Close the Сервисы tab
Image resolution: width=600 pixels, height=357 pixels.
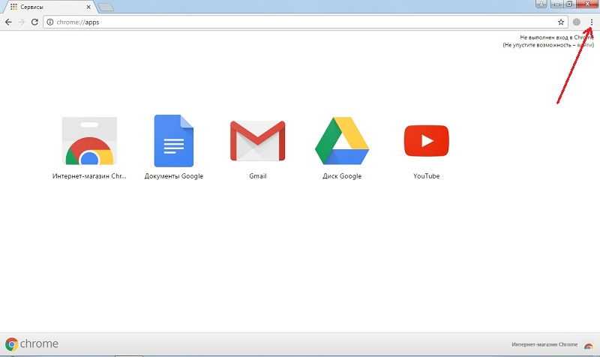[x=88, y=7]
